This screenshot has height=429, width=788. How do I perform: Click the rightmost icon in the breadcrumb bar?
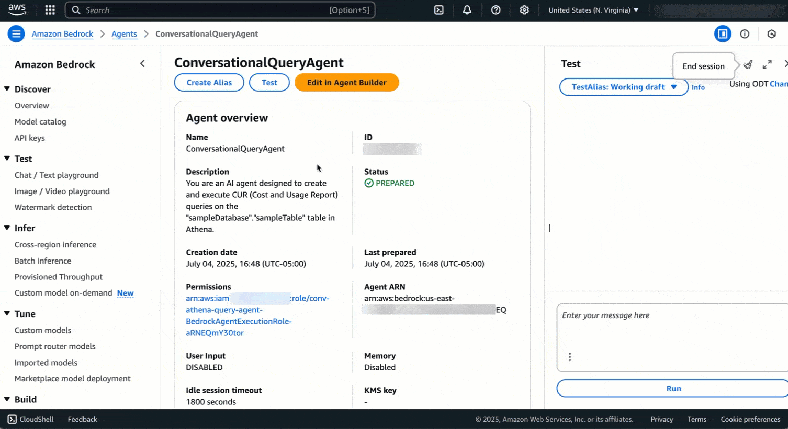[x=772, y=34]
